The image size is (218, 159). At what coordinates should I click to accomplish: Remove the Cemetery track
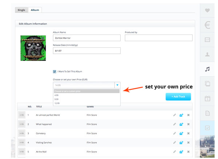(x=188, y=134)
